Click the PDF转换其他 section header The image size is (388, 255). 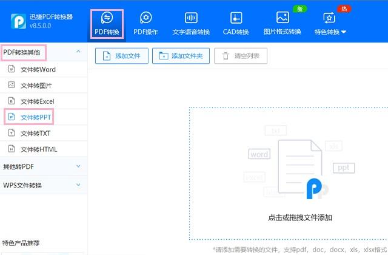(x=44, y=52)
